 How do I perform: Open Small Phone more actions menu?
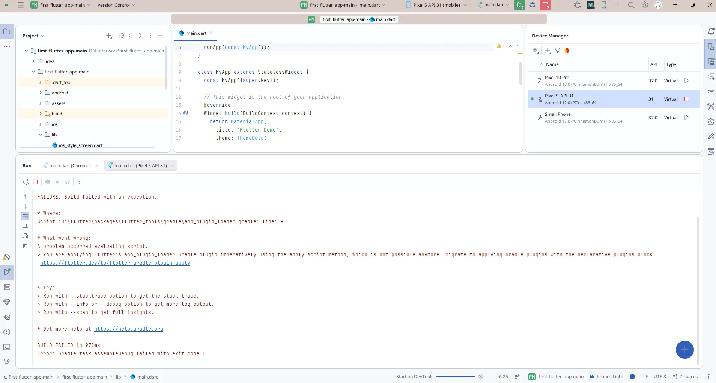695,118
